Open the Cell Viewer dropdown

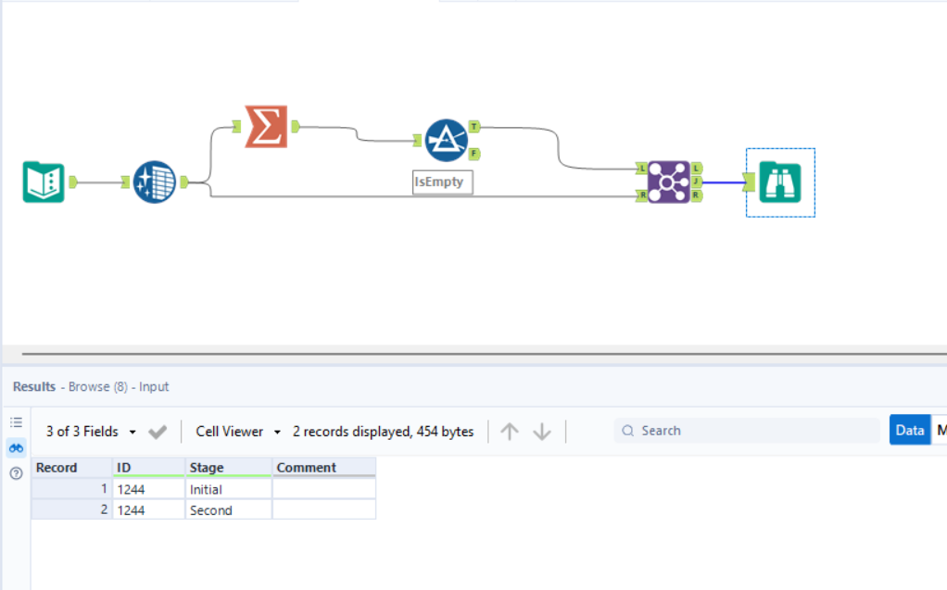[234, 431]
